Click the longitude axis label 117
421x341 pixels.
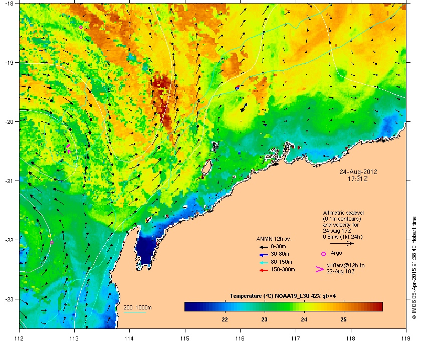296,338
